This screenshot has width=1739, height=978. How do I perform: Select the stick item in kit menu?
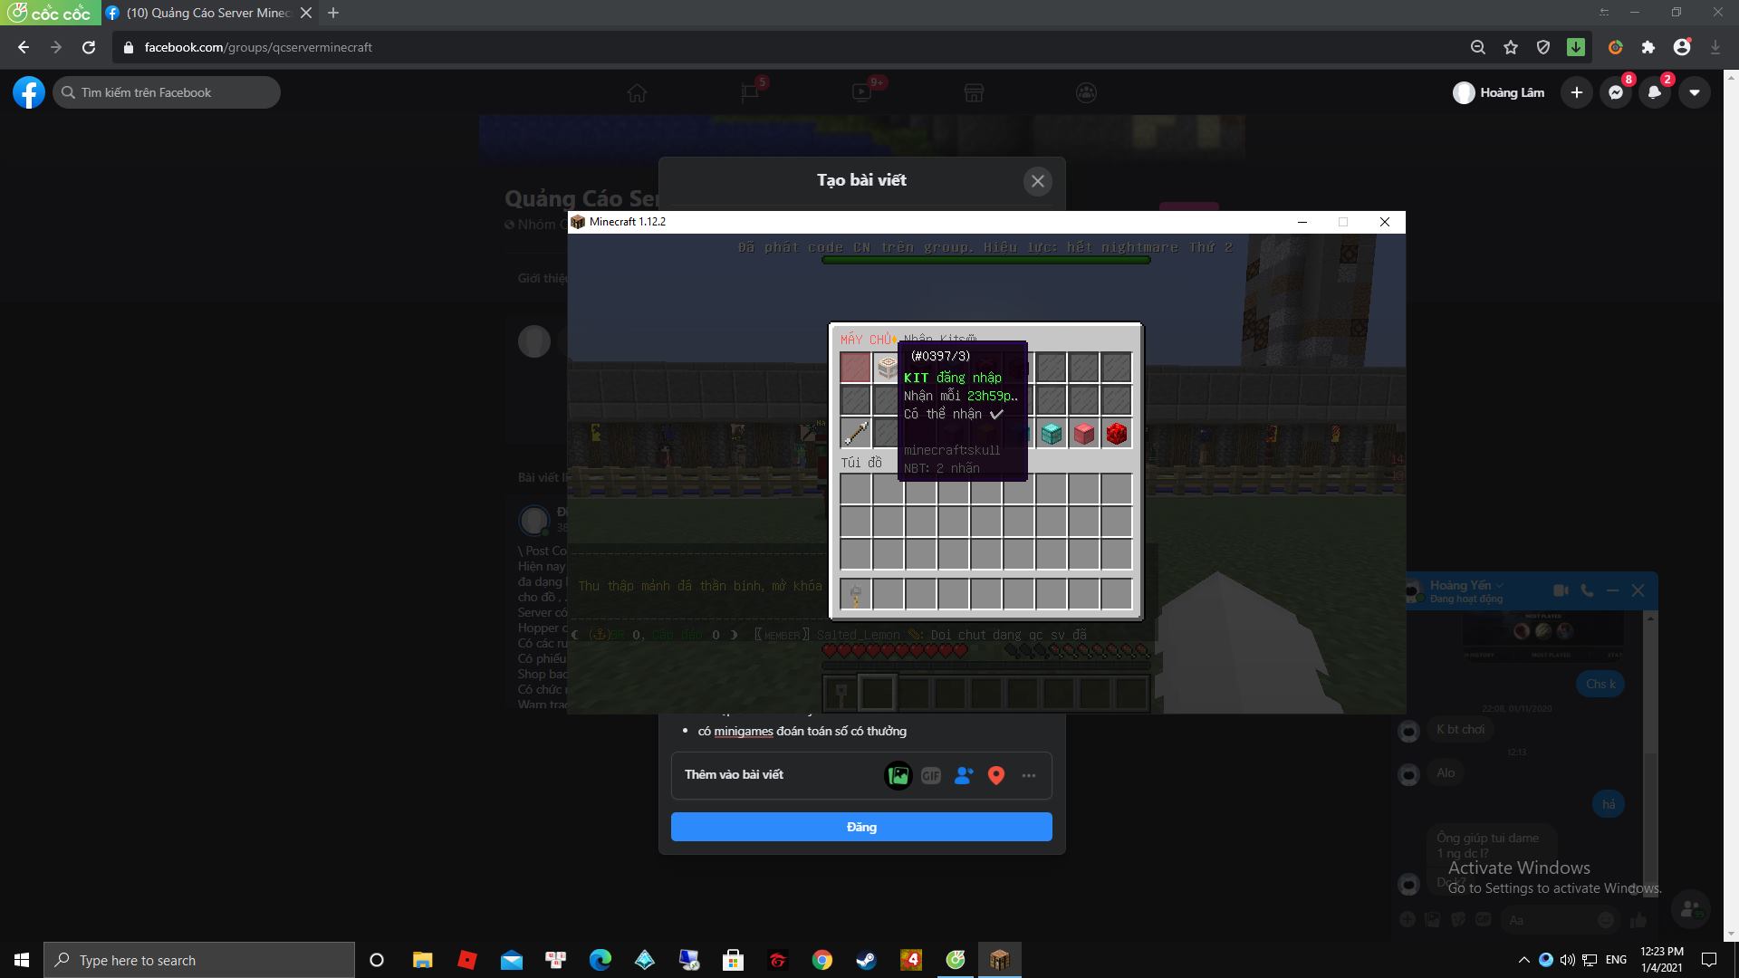pyautogui.click(x=855, y=434)
